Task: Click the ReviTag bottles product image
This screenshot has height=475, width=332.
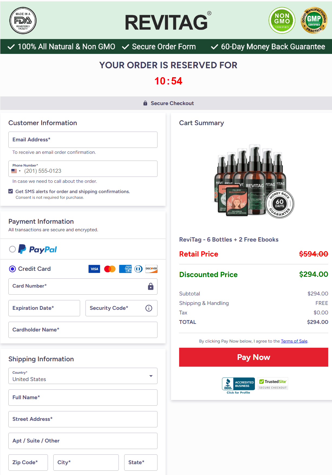Action: point(254,181)
